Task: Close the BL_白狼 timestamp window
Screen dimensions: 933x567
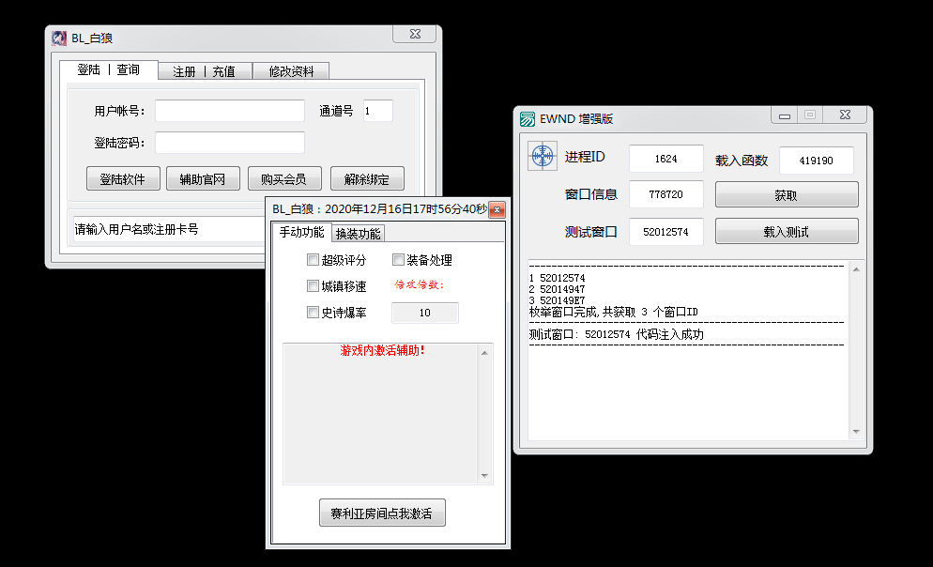Action: 497,209
